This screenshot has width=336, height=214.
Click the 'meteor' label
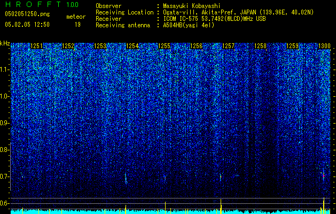point(76,17)
